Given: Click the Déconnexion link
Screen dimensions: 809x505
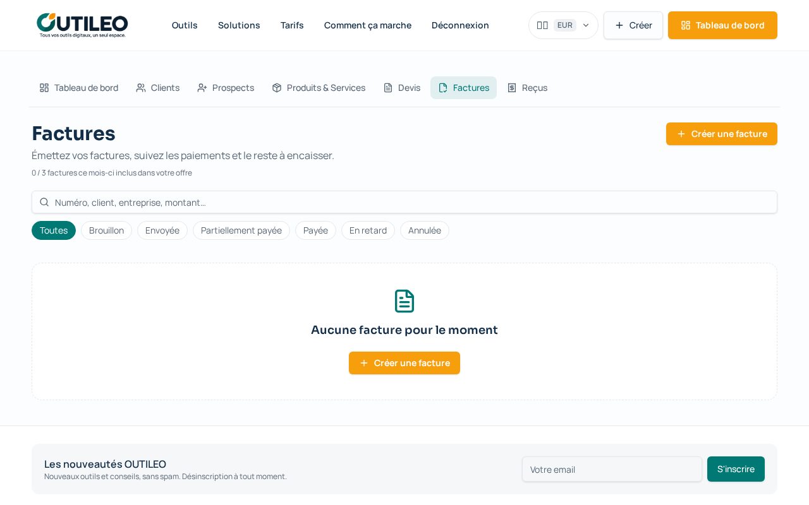Looking at the screenshot, I should pyautogui.click(x=460, y=25).
